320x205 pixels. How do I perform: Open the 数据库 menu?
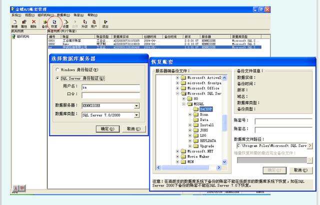pos(63,15)
